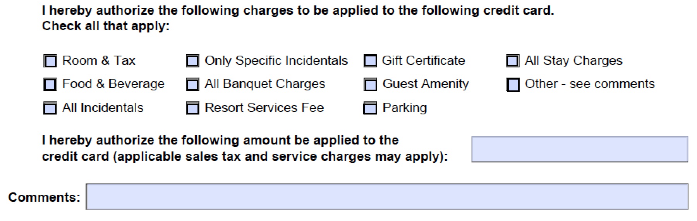Check the Guest Amenity checkbox
697x221 pixels.
370,85
